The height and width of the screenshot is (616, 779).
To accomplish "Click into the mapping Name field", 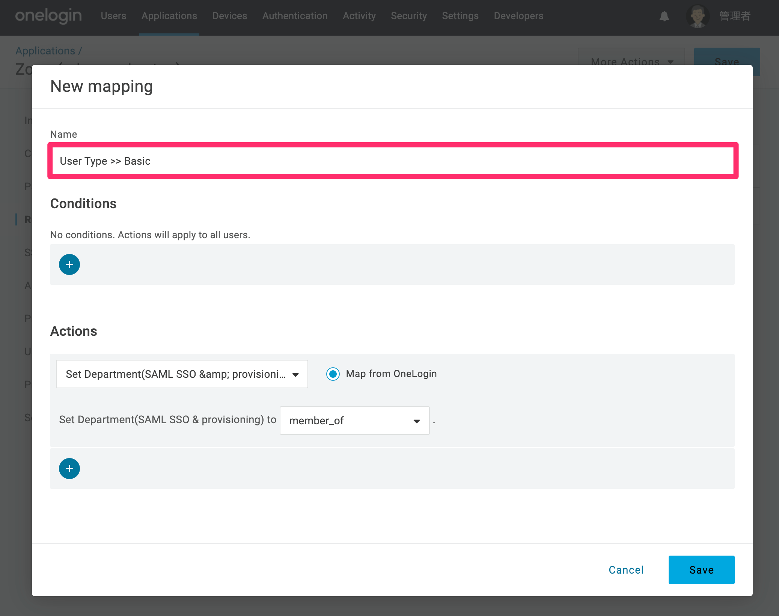I will point(393,161).
